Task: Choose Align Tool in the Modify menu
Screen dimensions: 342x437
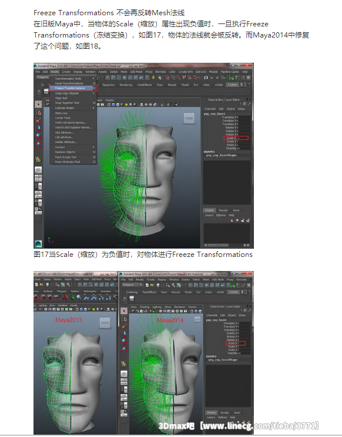Action: [61, 98]
